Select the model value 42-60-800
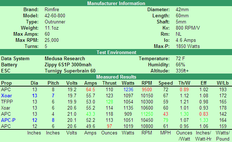The width and height of the screenshot is (232, 142). (x=55, y=16)
